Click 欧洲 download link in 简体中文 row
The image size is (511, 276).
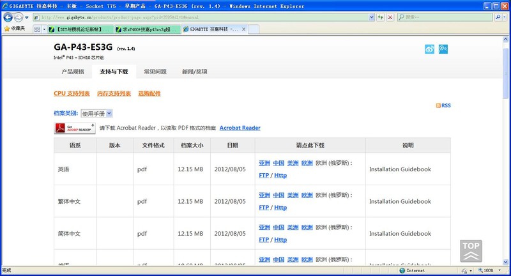point(307,227)
